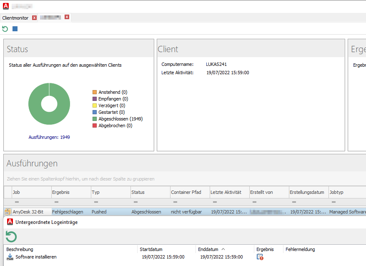Sort by the Letzte Aktivität column header
This screenshot has height=266, width=366.
(226, 192)
